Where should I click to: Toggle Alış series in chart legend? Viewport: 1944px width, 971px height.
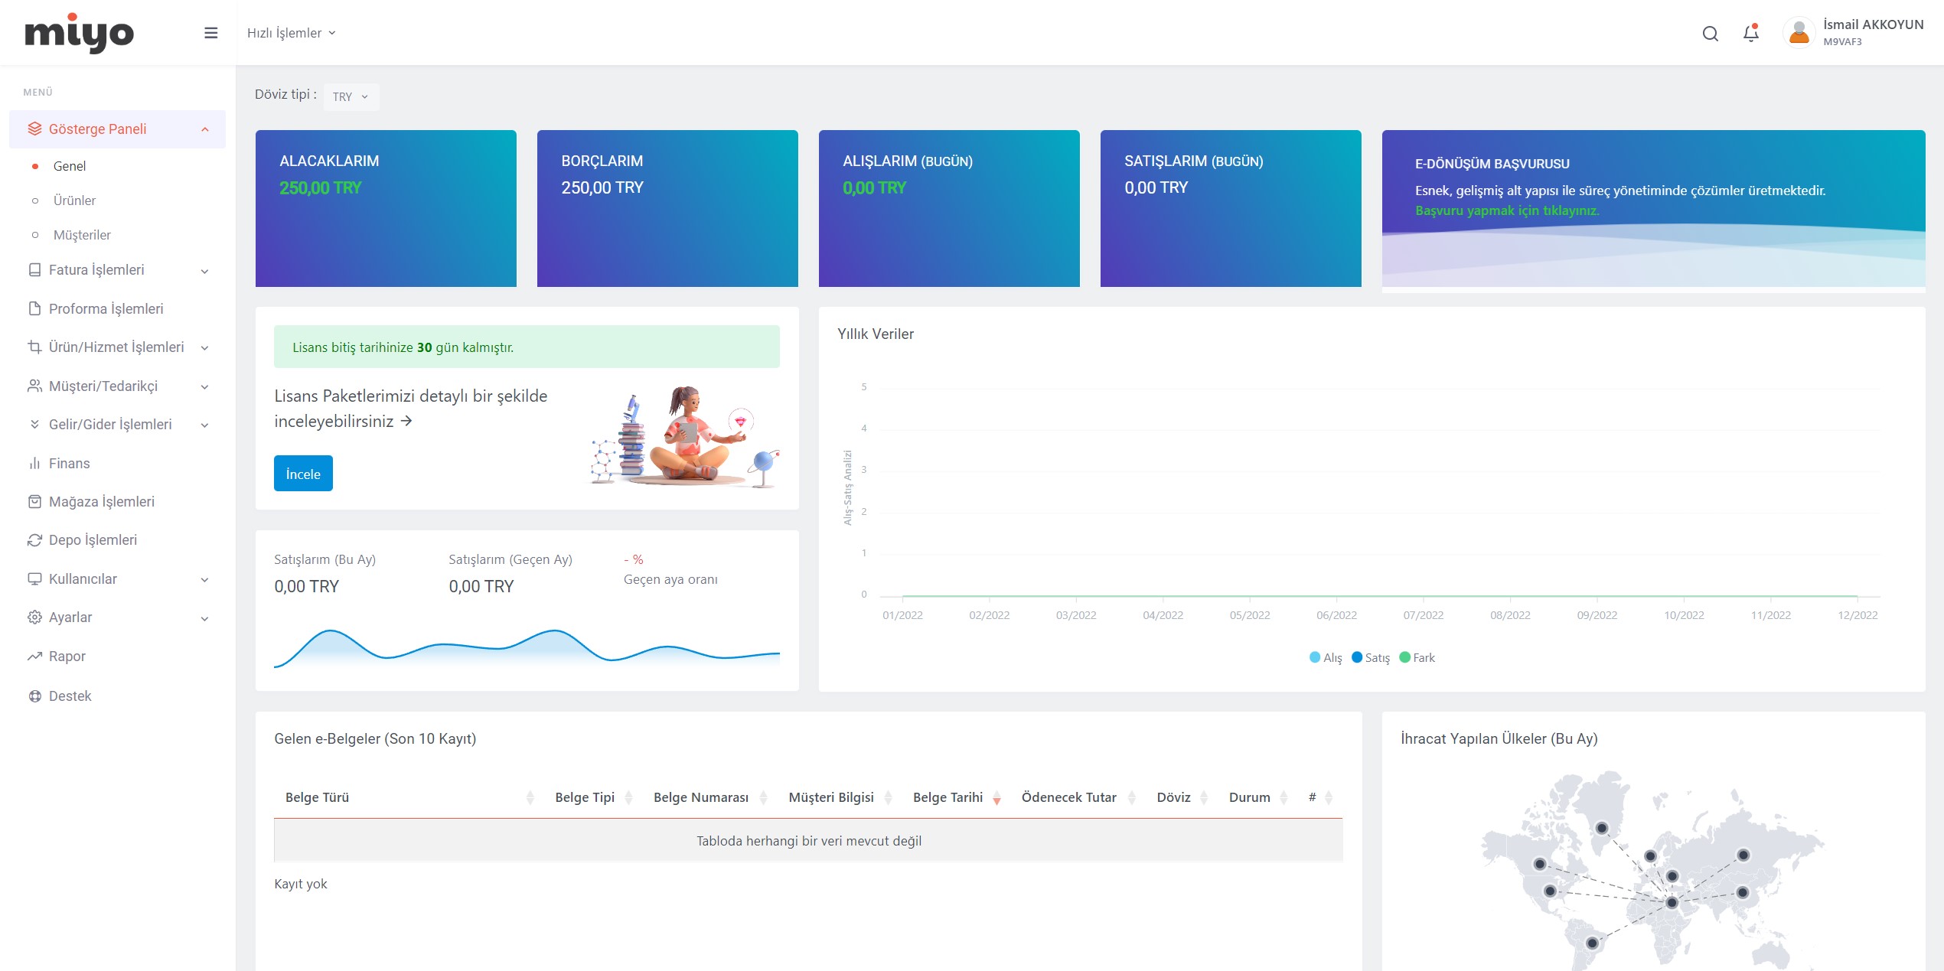pos(1326,658)
